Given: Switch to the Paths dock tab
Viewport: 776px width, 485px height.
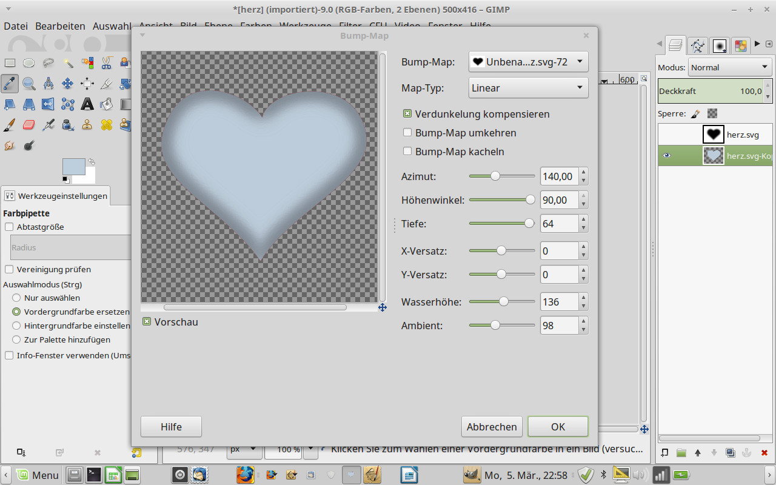Looking at the screenshot, I should tap(698, 45).
